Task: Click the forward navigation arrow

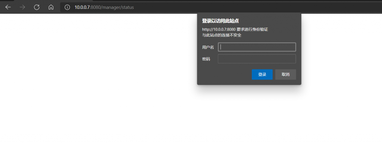Action: coord(22,7)
